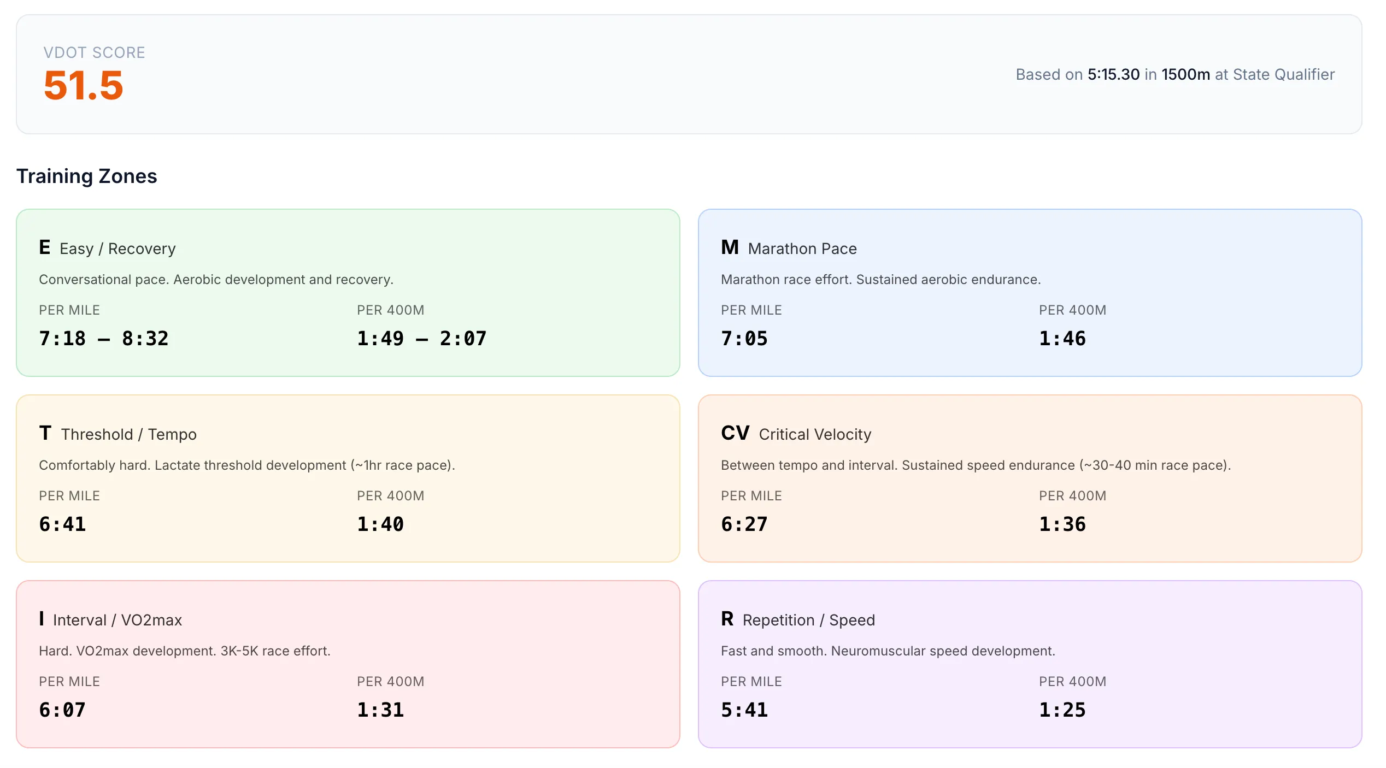Click the VDOT SCORE label

[94, 52]
